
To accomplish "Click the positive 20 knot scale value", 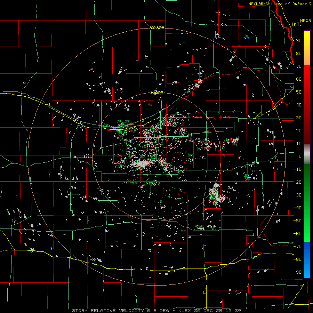I will click(x=299, y=130).
